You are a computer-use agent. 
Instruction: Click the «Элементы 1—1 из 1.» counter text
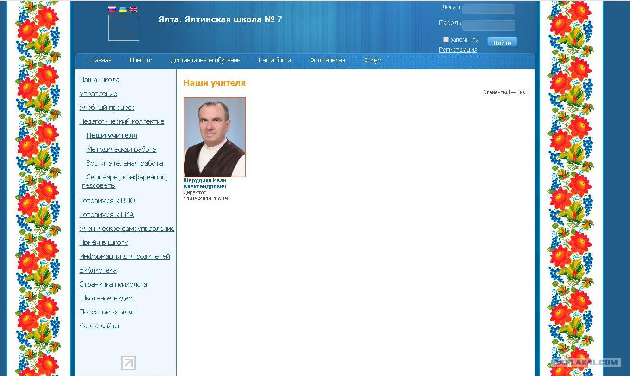click(507, 93)
